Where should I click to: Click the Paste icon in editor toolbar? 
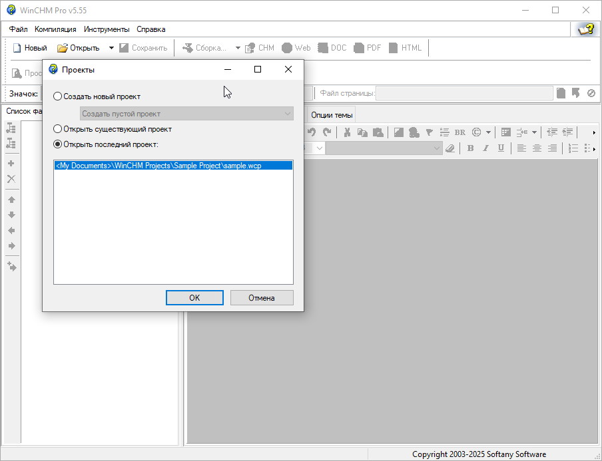click(378, 132)
